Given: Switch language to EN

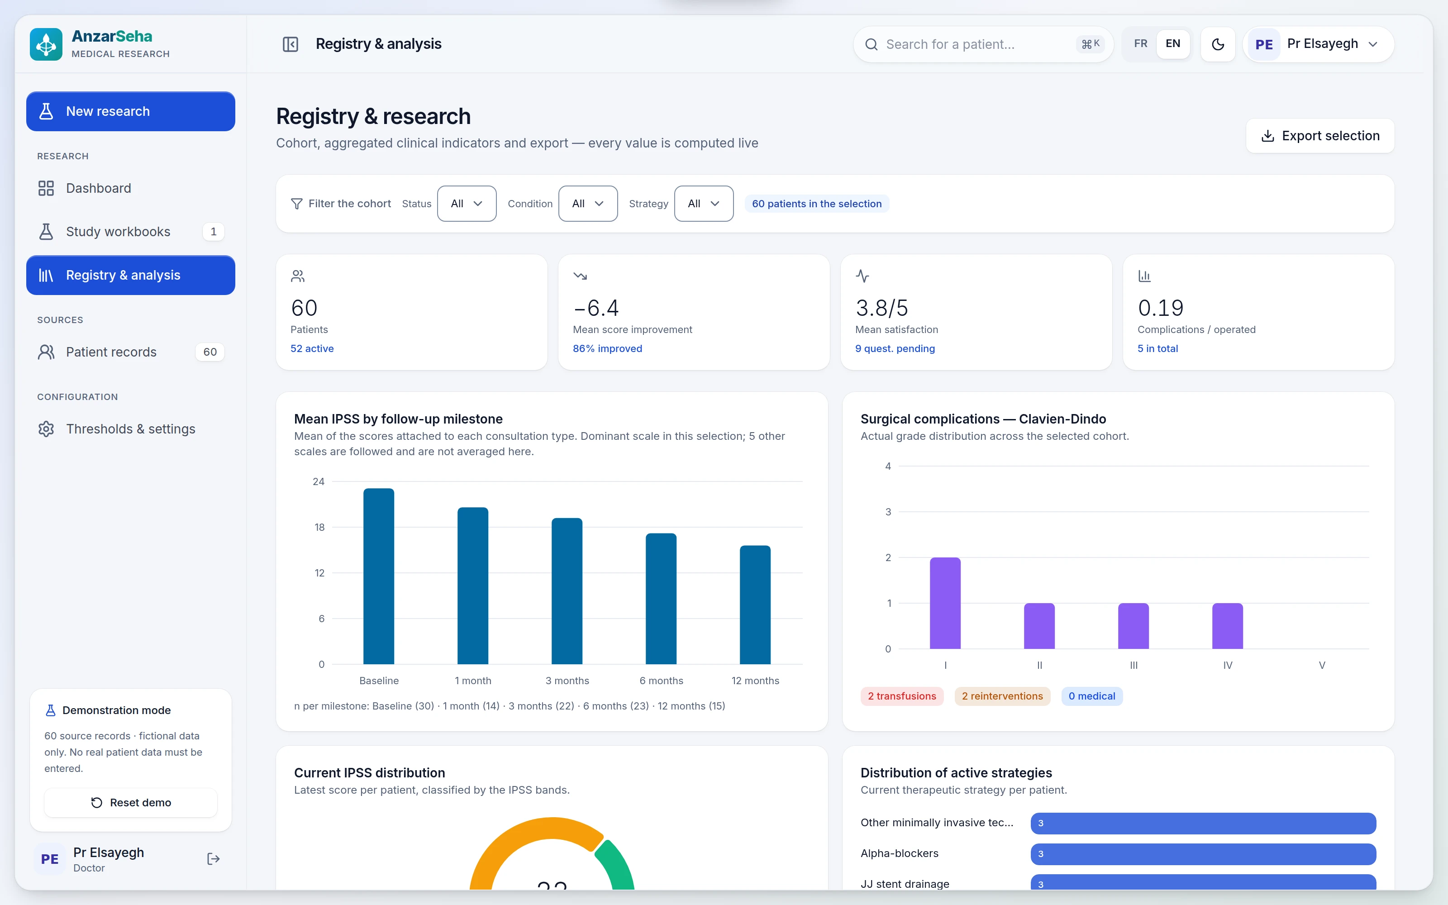Looking at the screenshot, I should coord(1173,44).
